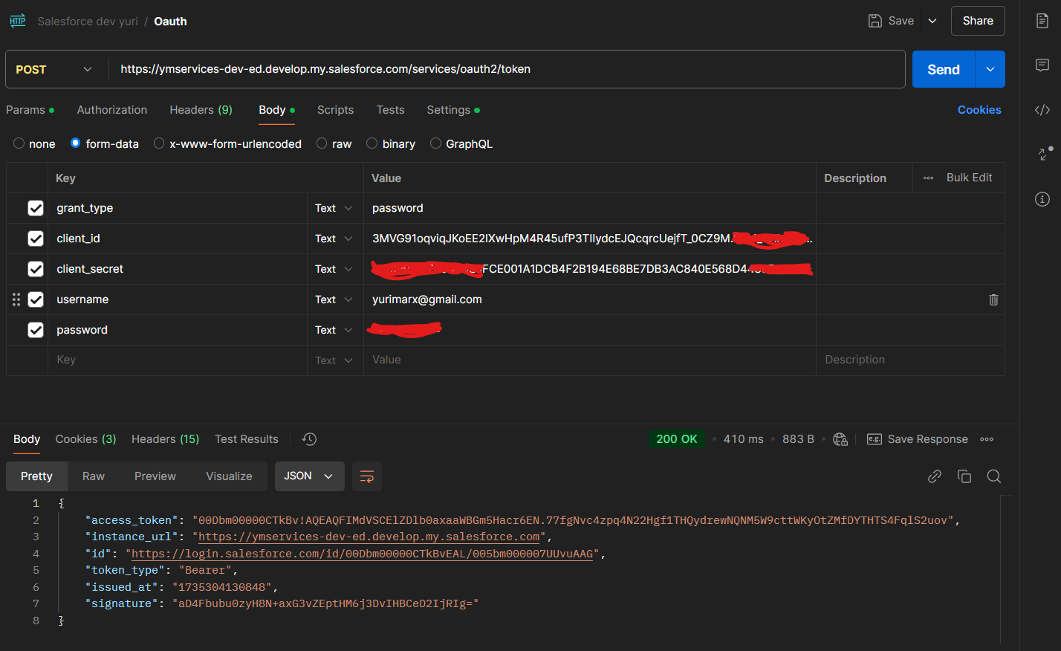Select the x-www-form-urlencoded radio

[x=159, y=143]
